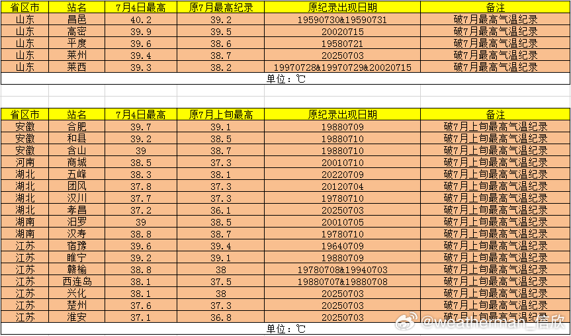Click the 合肥 station cell
This screenshot has height=336, width=571.
[x=77, y=126]
